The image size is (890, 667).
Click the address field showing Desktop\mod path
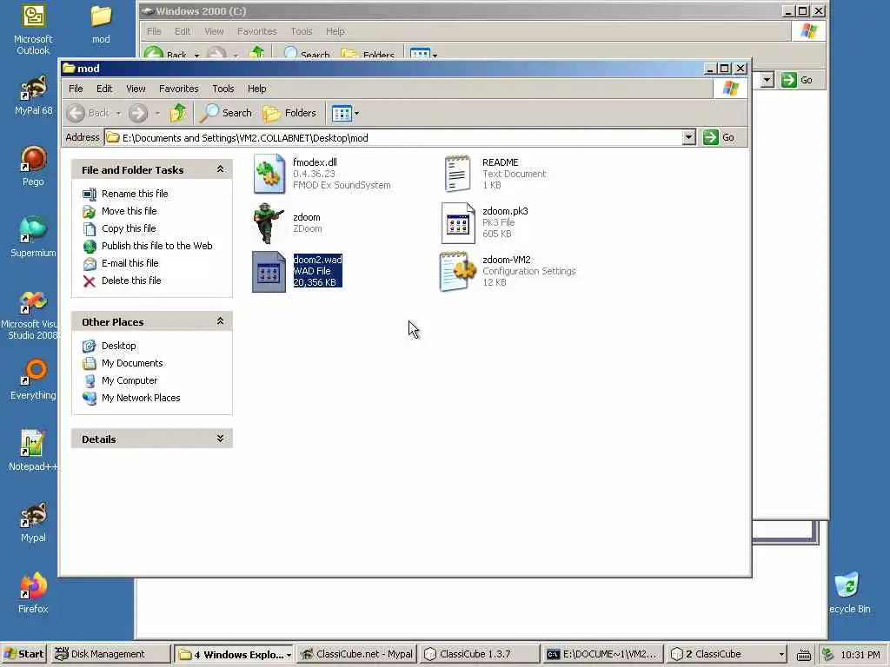(394, 138)
